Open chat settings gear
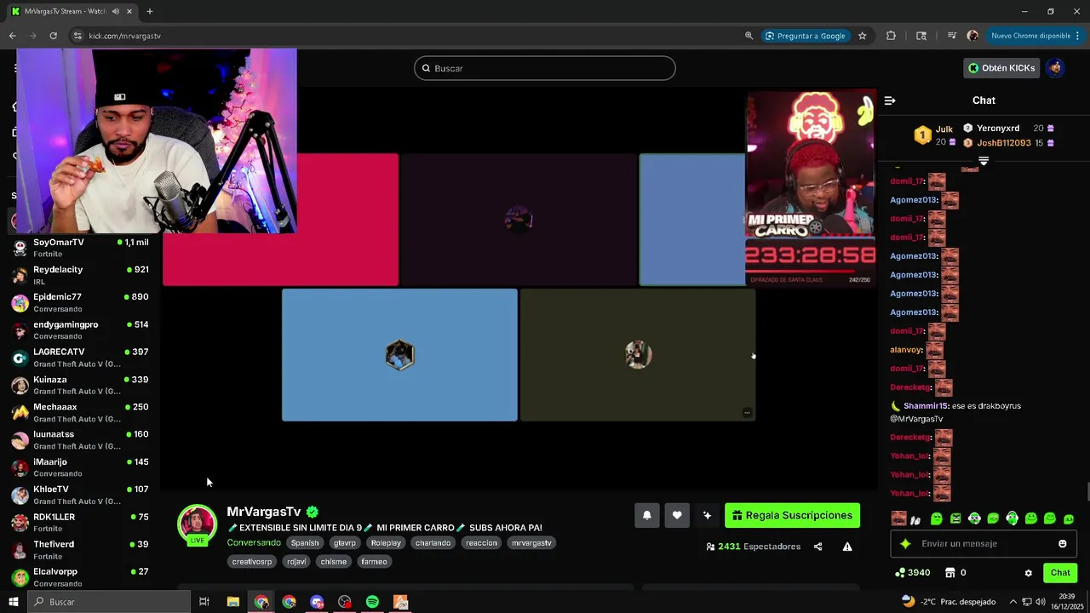 coord(1028,573)
